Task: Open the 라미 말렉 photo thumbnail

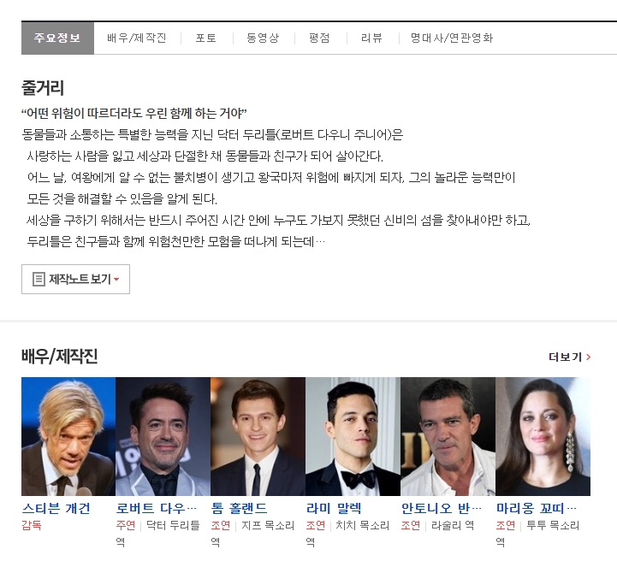Action: point(353,436)
